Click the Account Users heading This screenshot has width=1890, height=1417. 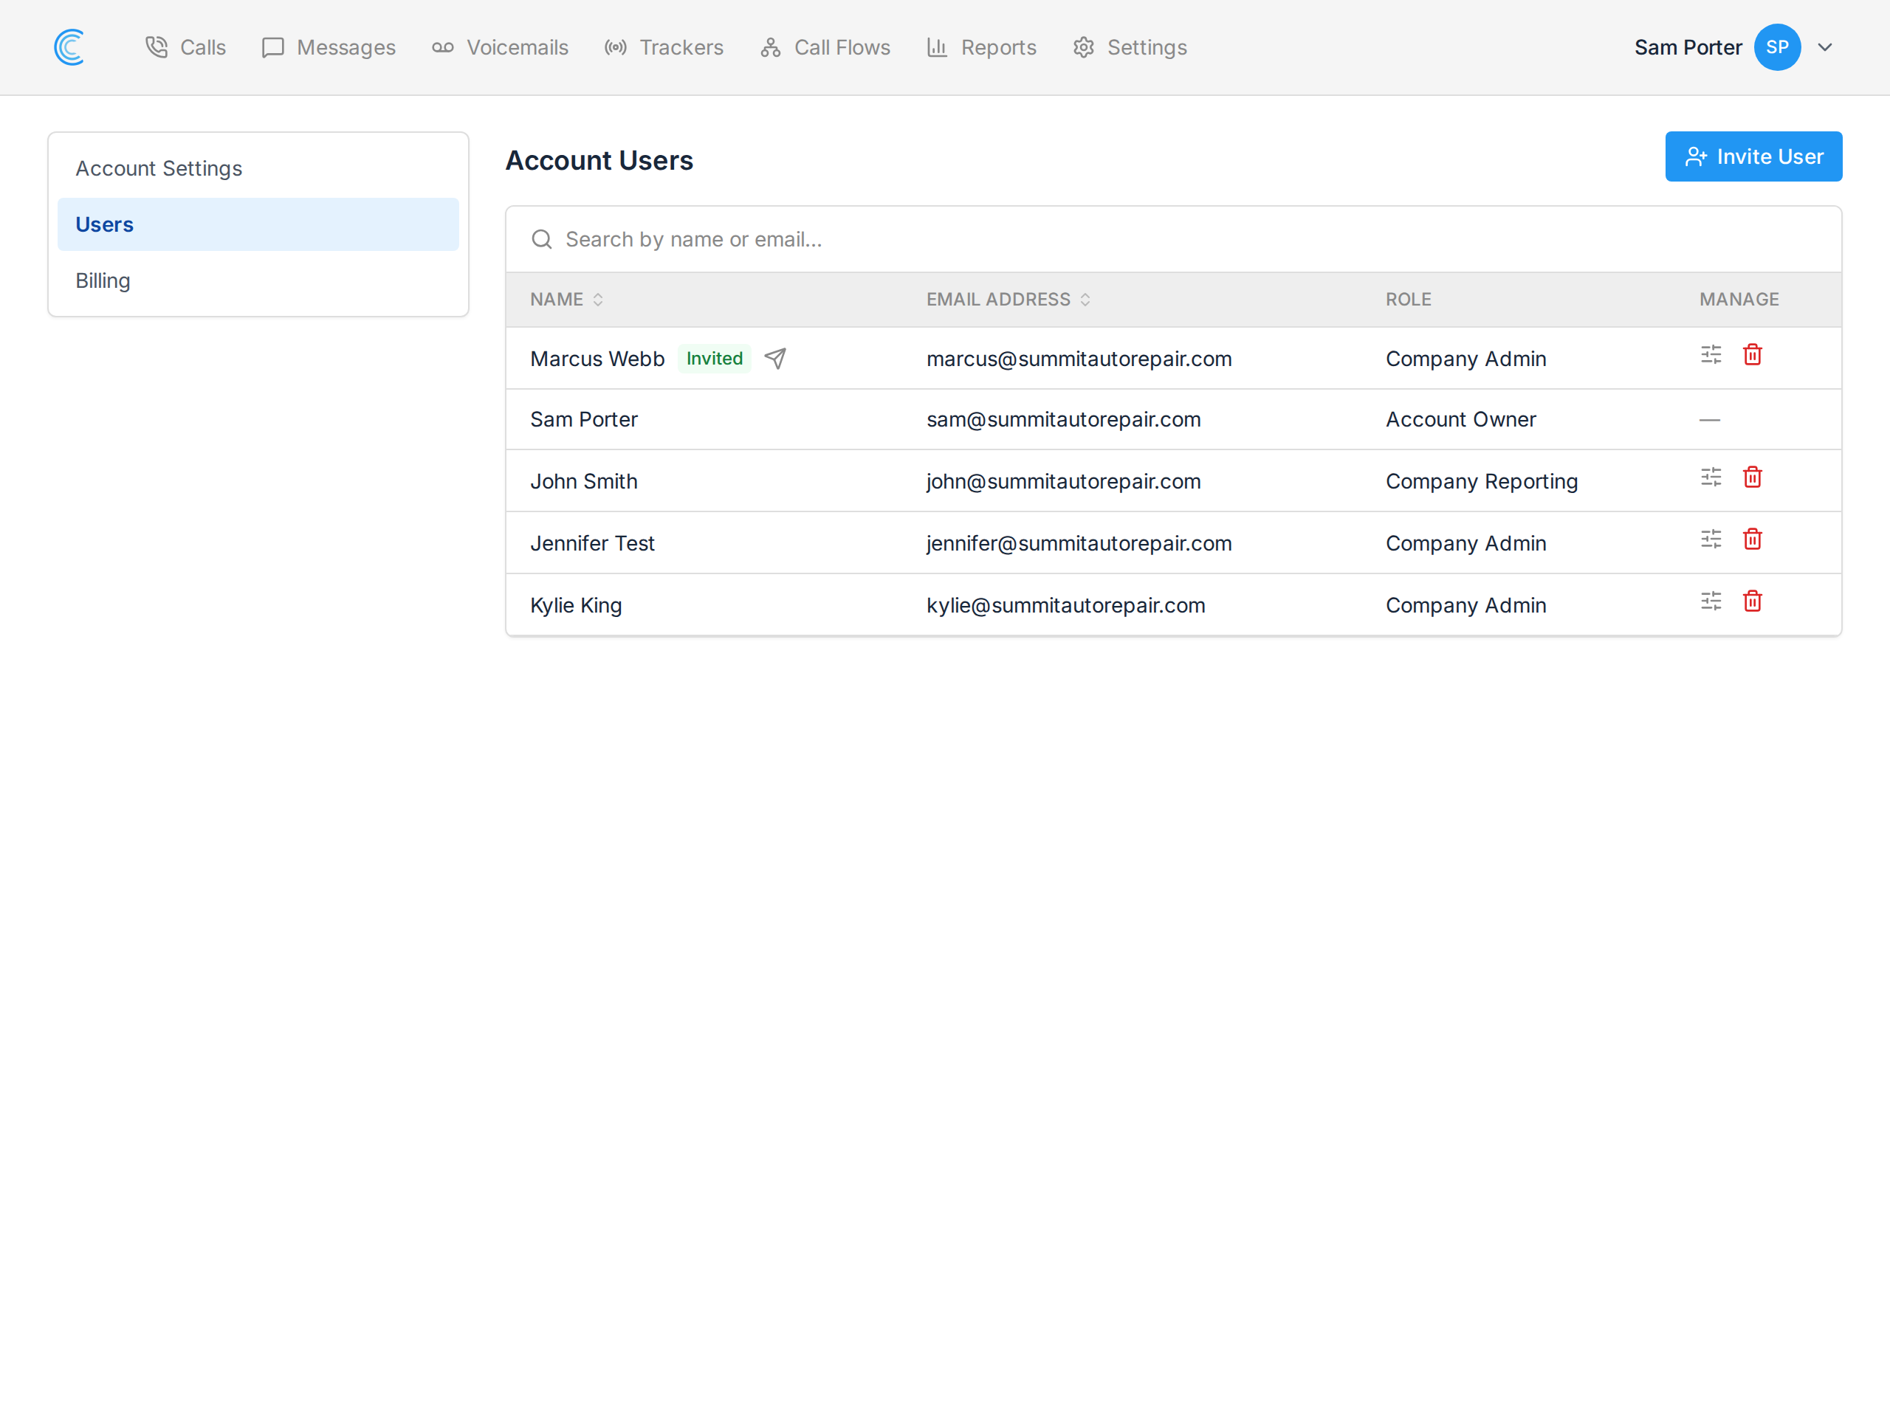tap(599, 161)
